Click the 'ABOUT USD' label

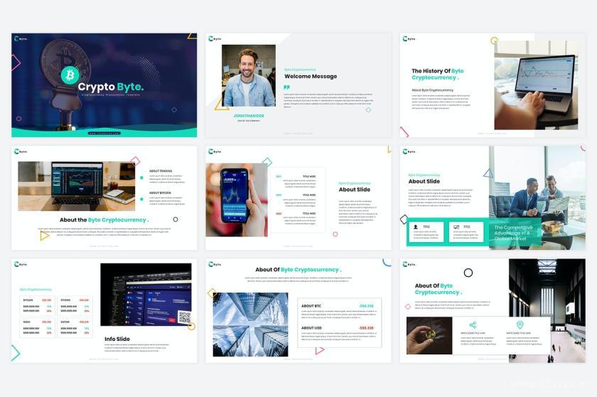[x=311, y=327]
